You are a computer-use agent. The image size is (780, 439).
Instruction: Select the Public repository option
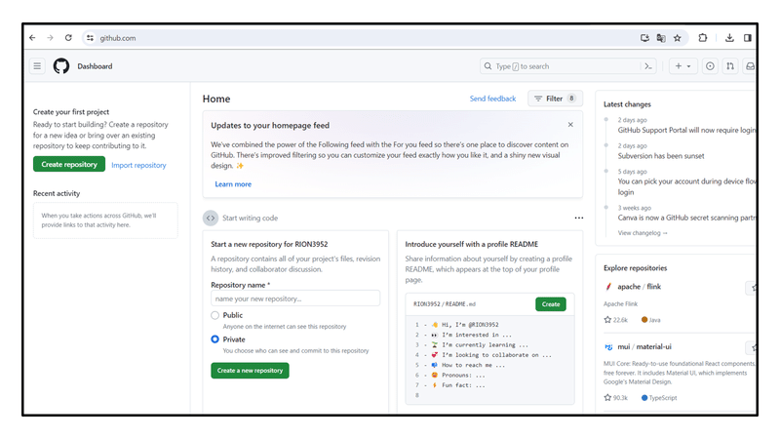[214, 315]
